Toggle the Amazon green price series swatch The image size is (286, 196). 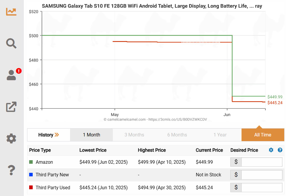tap(31, 162)
